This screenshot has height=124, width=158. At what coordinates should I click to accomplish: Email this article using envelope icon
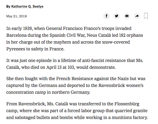pyautogui.click(x=127, y=16)
